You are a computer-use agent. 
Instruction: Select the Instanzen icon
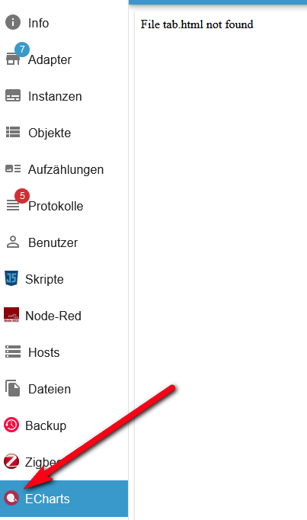click(x=13, y=96)
